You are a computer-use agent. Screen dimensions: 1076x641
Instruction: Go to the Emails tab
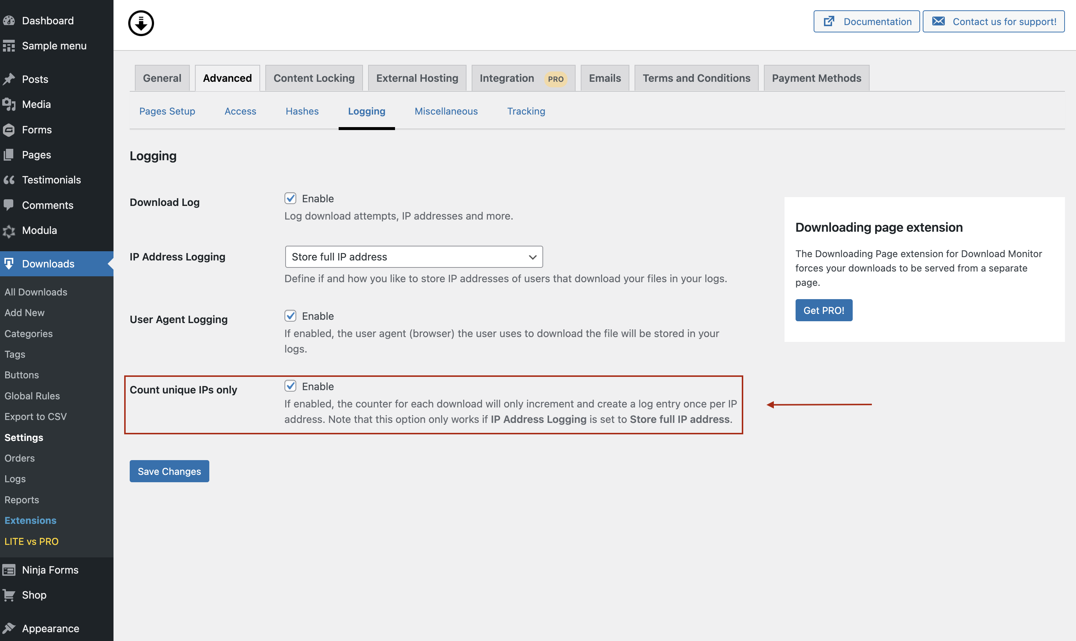605,78
